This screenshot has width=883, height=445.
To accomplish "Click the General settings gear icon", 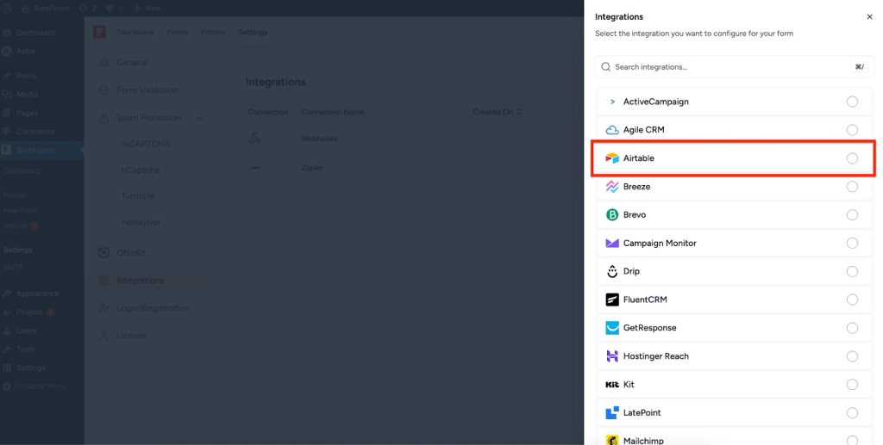I will 103,62.
